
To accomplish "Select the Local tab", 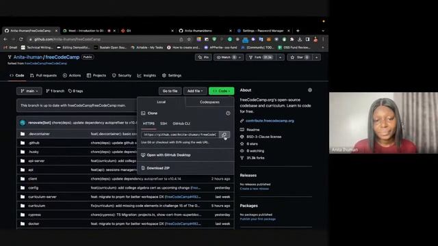I will (x=162, y=102).
